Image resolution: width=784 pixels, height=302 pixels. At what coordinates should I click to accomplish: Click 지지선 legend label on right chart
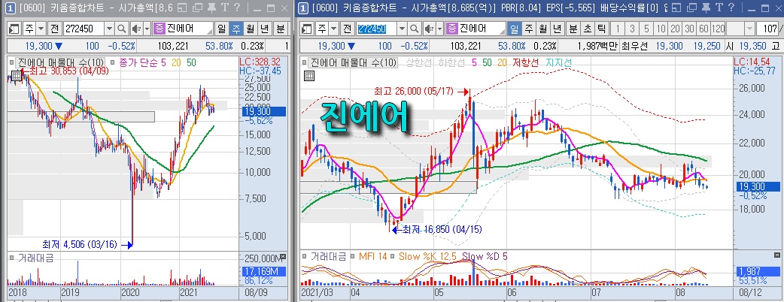[x=558, y=62]
